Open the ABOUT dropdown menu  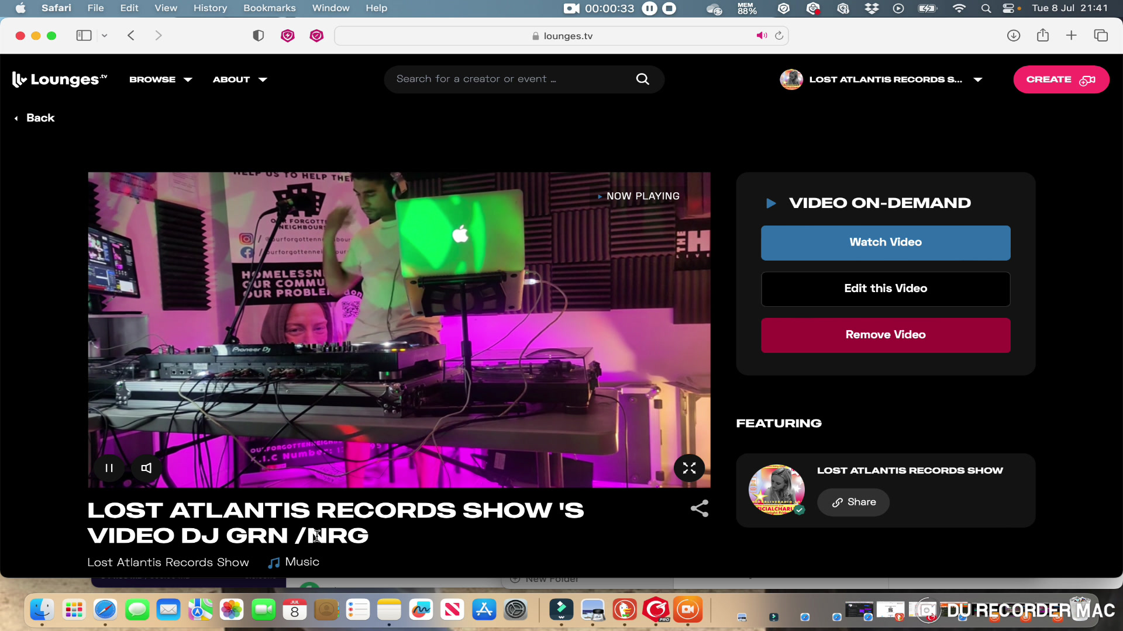click(240, 79)
